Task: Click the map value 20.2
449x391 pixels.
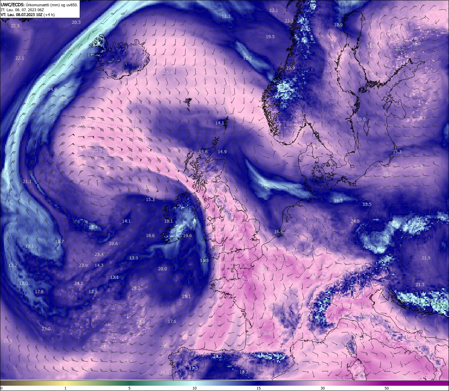Action: 400,49
